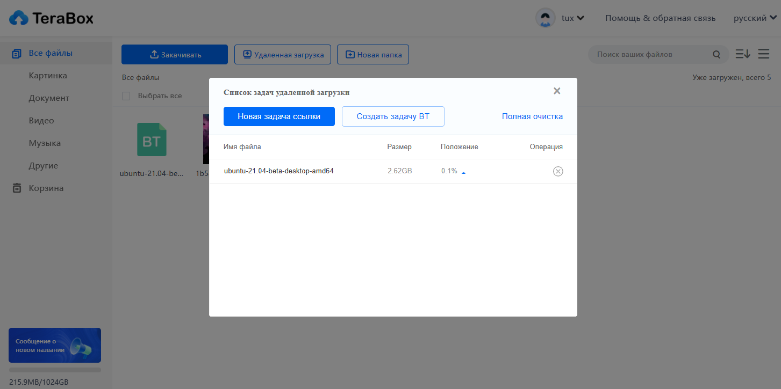The width and height of the screenshot is (781, 389).
Task: Select the green BT file thumbnail
Action: [152, 140]
